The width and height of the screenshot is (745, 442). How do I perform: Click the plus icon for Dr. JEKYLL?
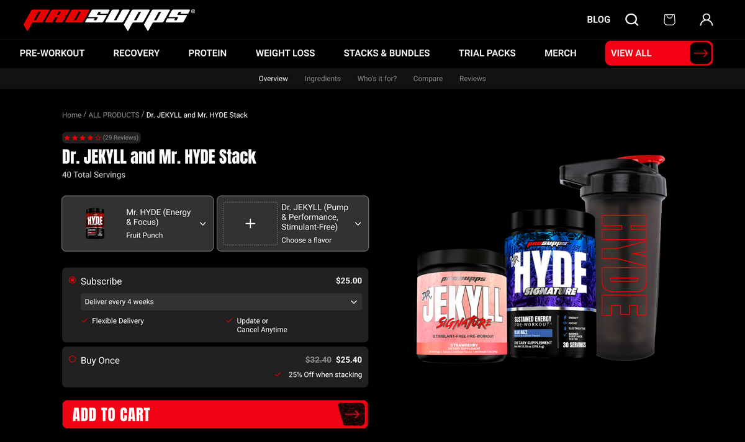tap(250, 224)
